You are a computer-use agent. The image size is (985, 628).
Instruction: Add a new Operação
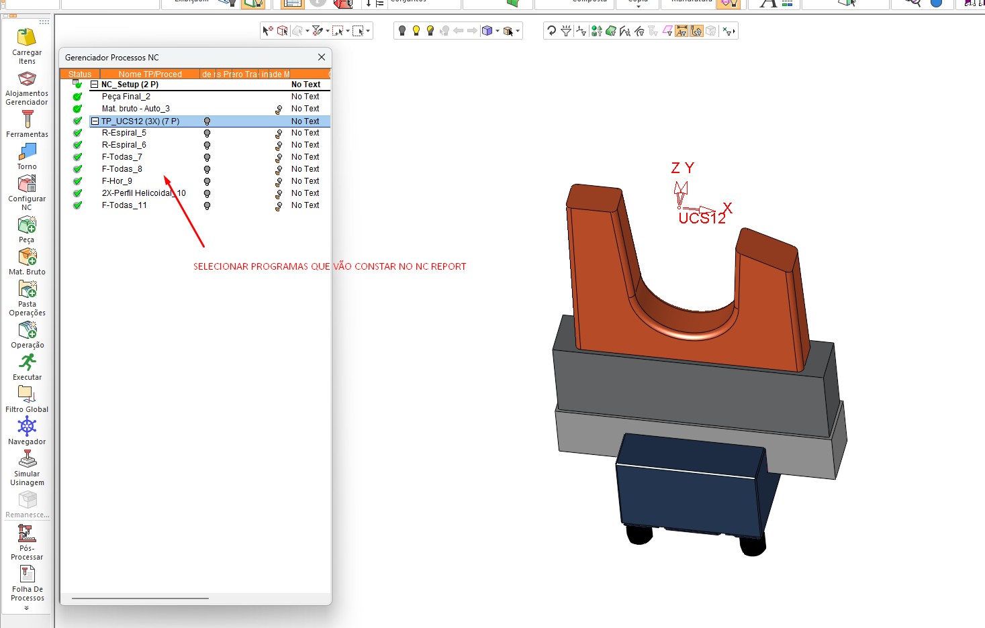(27, 335)
